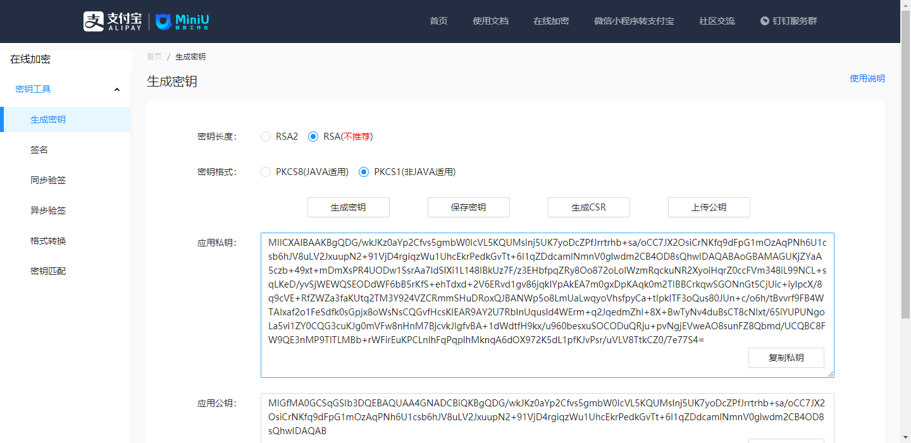The width and height of the screenshot is (911, 443).
Task: Select RSA(不推荐) radio button
Action: (x=313, y=137)
